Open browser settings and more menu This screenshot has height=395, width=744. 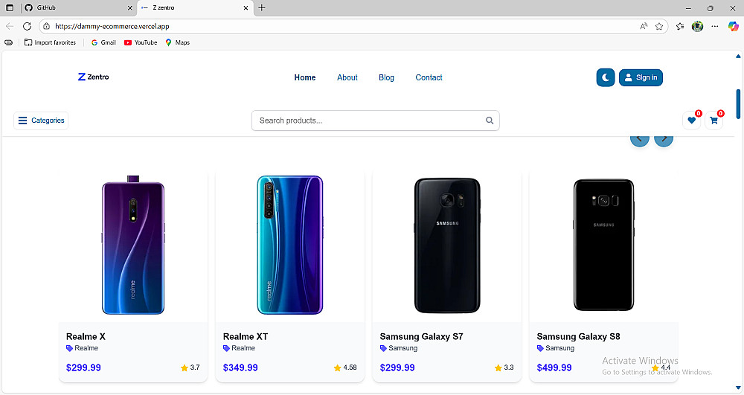(x=715, y=26)
